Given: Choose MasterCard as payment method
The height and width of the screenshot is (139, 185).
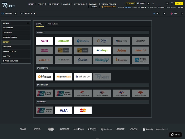Looking at the screenshot, I should (83, 110).
